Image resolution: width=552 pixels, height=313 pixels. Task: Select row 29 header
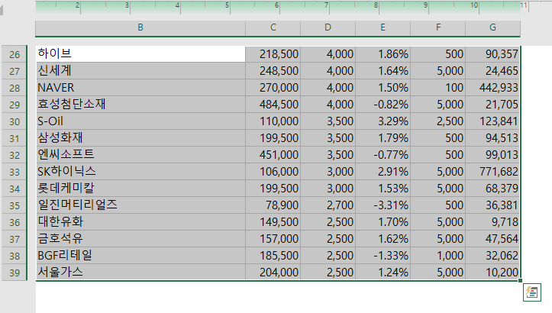click(14, 105)
